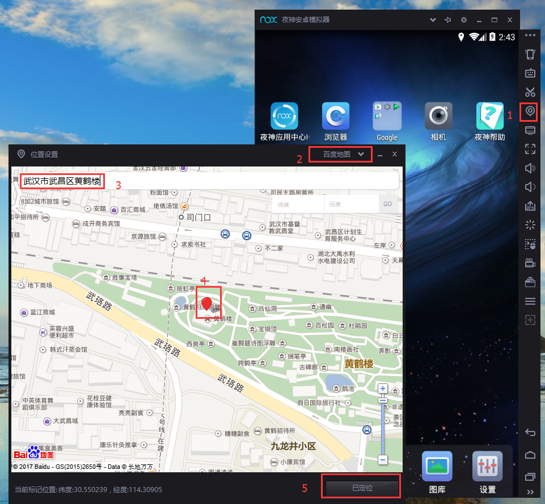
Task: Focus the address search box with 武汉市武昌区黄鹤楼
Action: tap(209, 181)
